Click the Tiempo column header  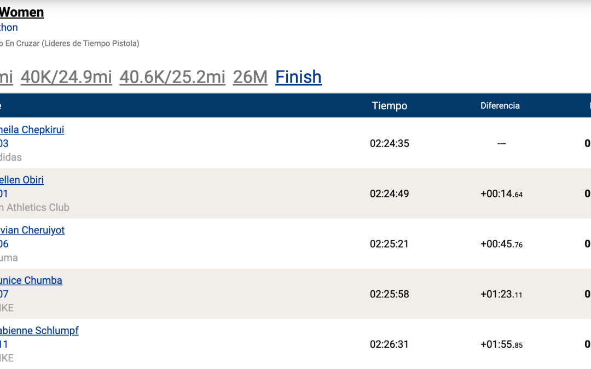click(390, 106)
